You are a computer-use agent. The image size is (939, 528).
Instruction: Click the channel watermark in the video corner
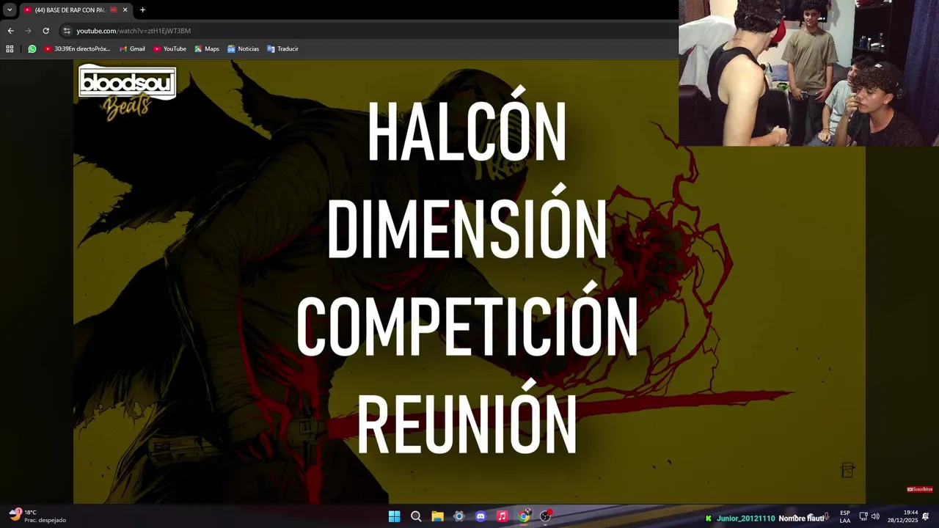coord(847,470)
